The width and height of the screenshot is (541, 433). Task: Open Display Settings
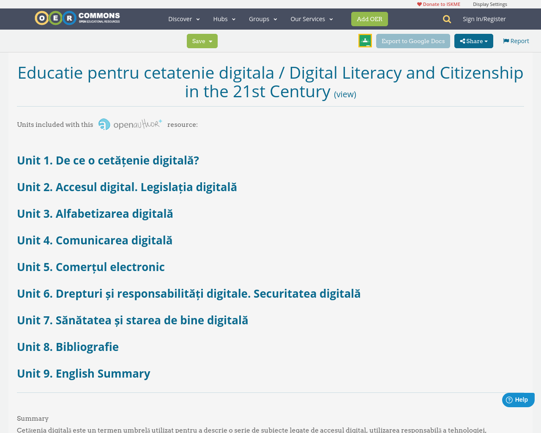(490, 3)
